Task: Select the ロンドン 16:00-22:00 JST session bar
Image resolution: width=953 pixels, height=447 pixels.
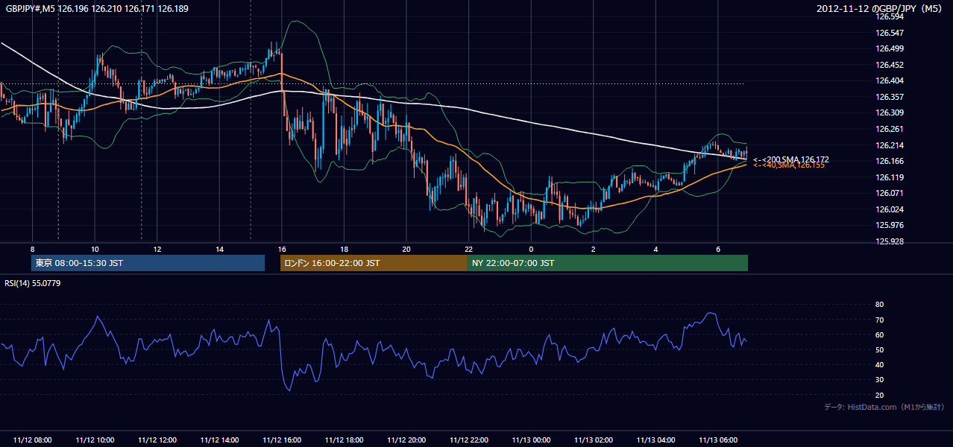Action: (x=374, y=263)
